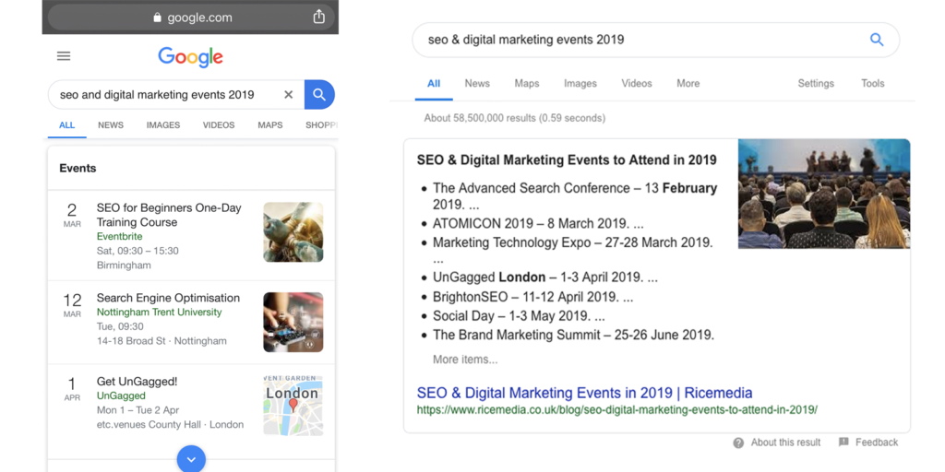
Task: Open the VIDEOS tab on mobile
Action: tap(219, 125)
